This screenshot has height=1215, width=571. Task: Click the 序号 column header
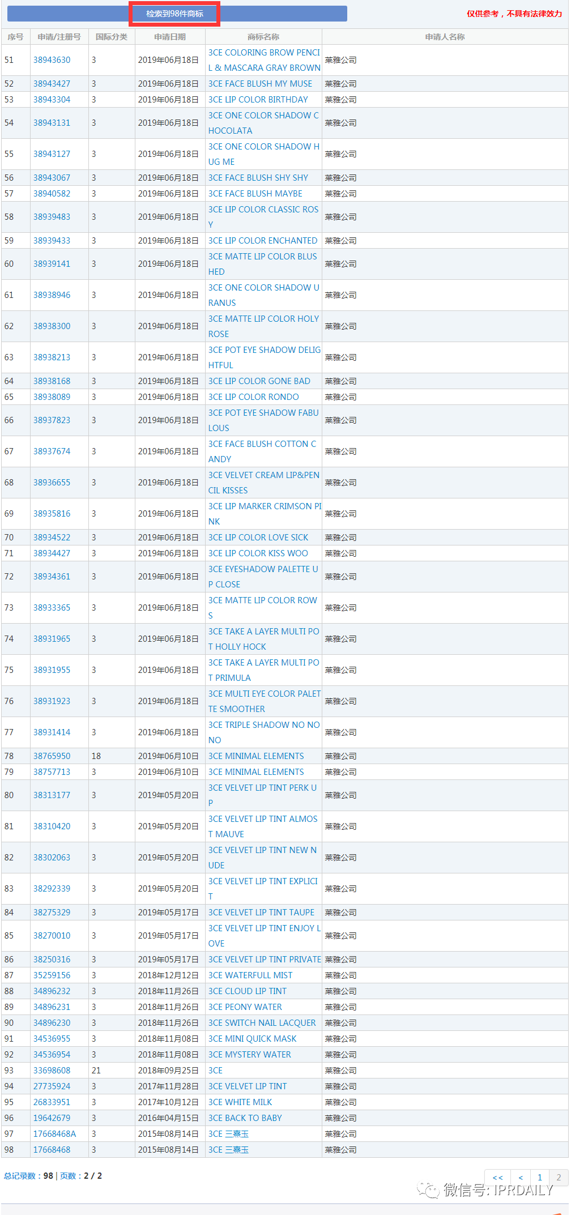click(x=16, y=37)
